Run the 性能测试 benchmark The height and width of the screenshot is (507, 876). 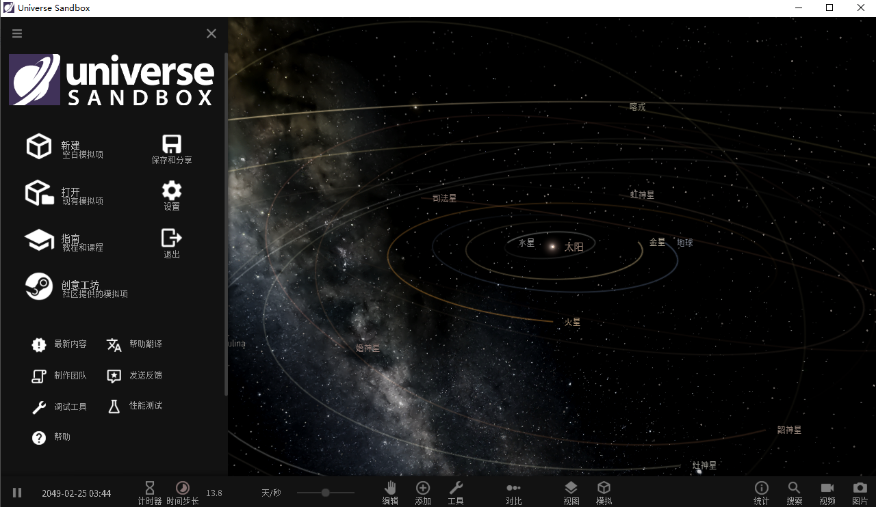pos(135,406)
